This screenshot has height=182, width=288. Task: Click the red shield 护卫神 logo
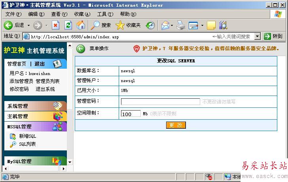[136, 49]
